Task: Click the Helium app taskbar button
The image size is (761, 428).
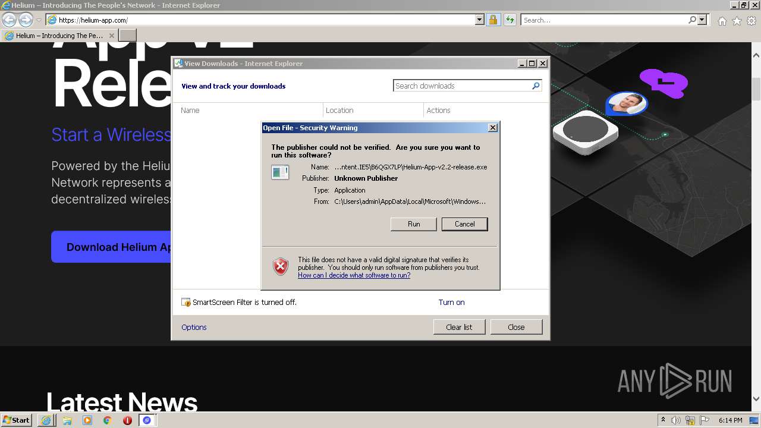Action: [147, 420]
